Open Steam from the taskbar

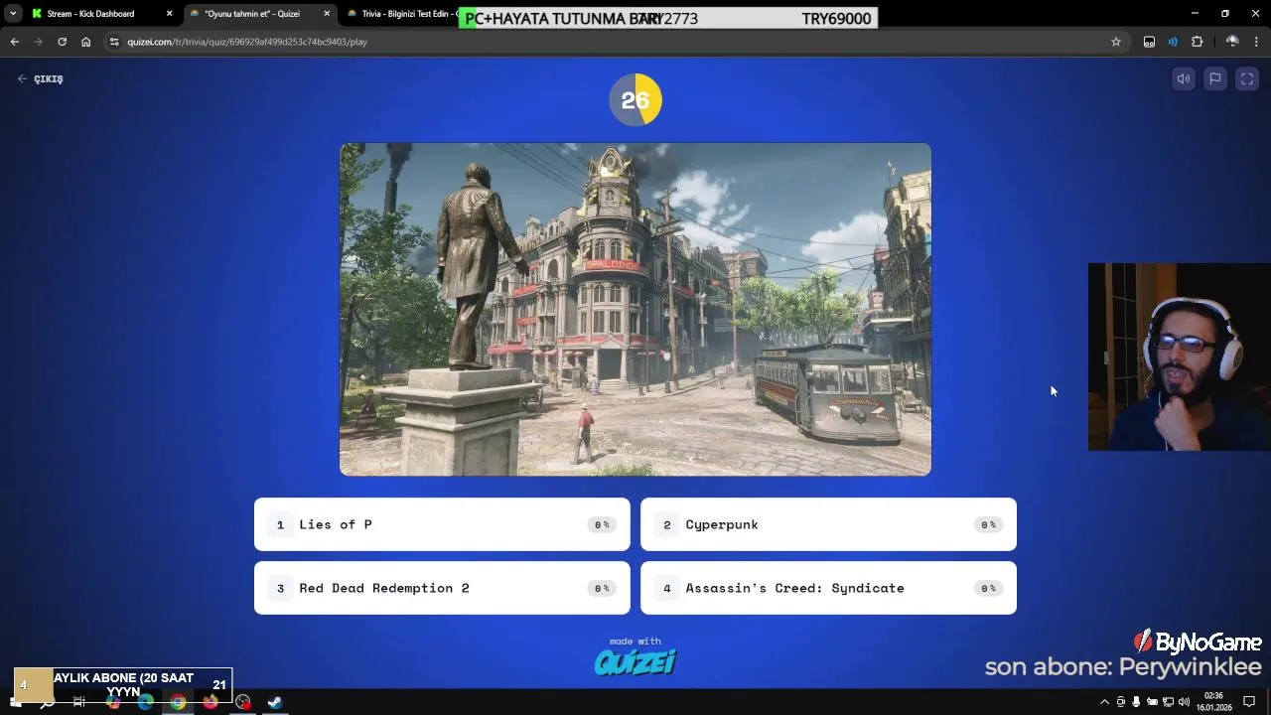click(x=275, y=702)
